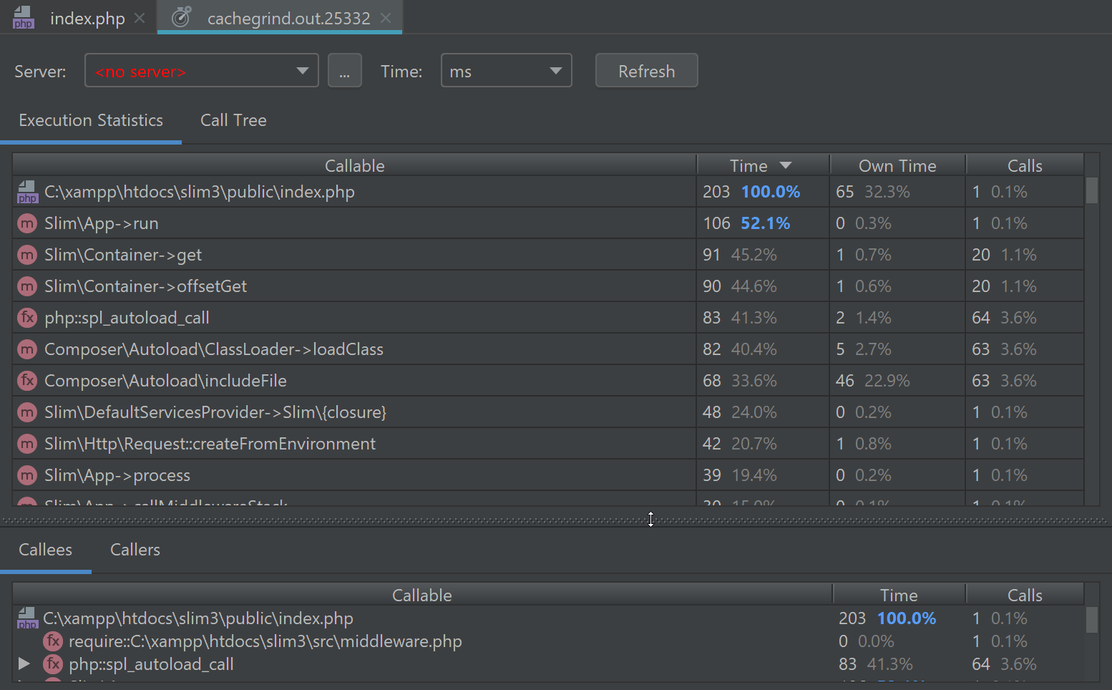This screenshot has width=1112, height=690.
Task: Click the icon beside require middleware.php callee
Action: point(52,641)
